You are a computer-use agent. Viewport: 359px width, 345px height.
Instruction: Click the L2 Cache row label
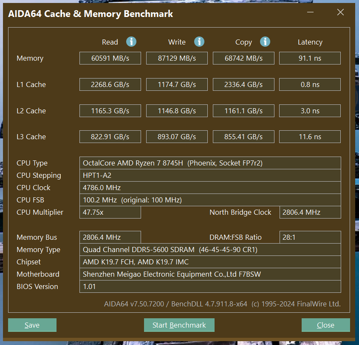tap(31, 111)
